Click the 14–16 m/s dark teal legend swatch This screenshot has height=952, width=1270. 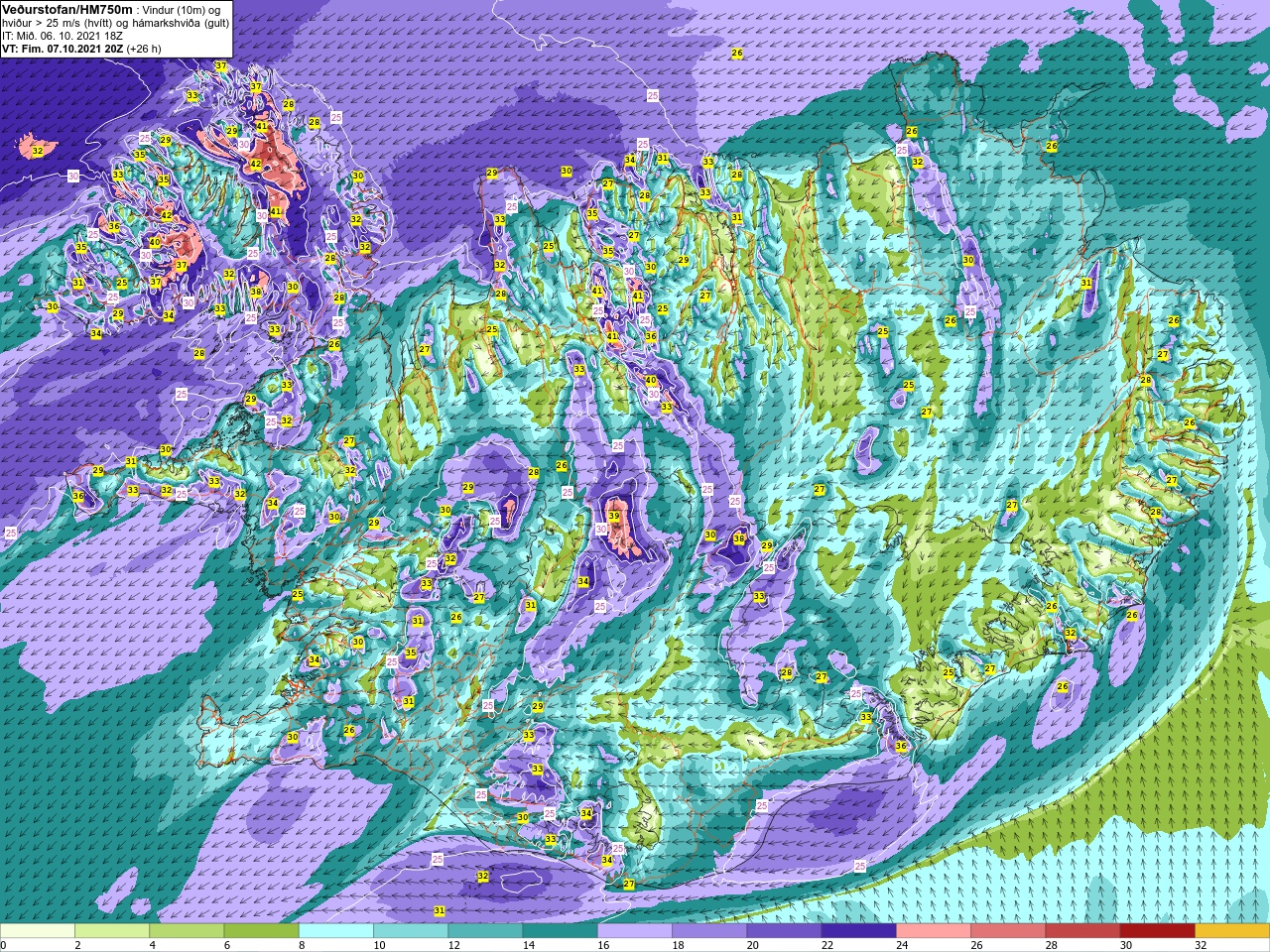560,931
